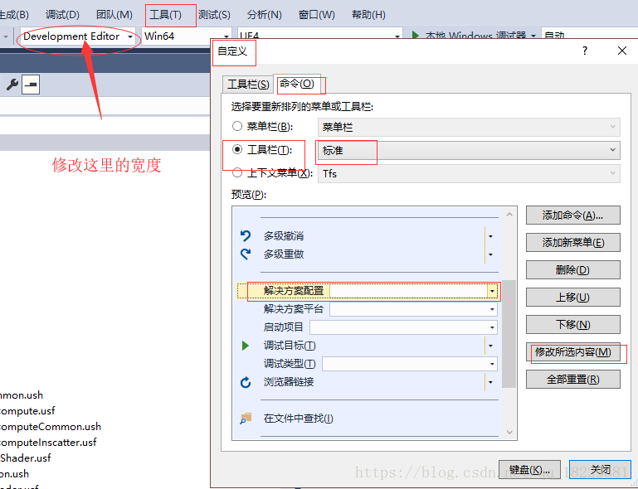The image size is (638, 489).
Task: Open the 工具(T) menu
Action: tap(166, 15)
